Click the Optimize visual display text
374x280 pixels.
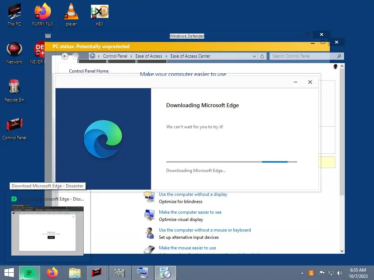(x=181, y=219)
